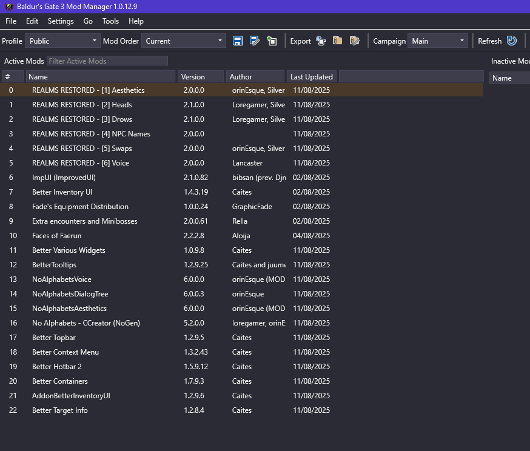Select the Better Hotbar 2 mod
This screenshot has height=451, width=530.
(242, 366)
